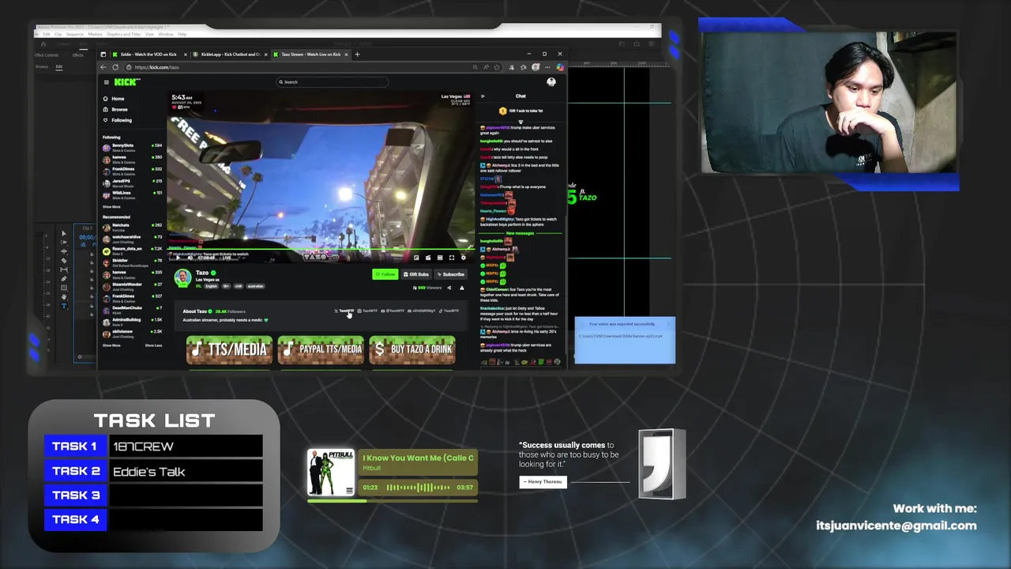1011x569 pixels.
Task: Open WildLines channel in Following list
Action: coord(133,196)
